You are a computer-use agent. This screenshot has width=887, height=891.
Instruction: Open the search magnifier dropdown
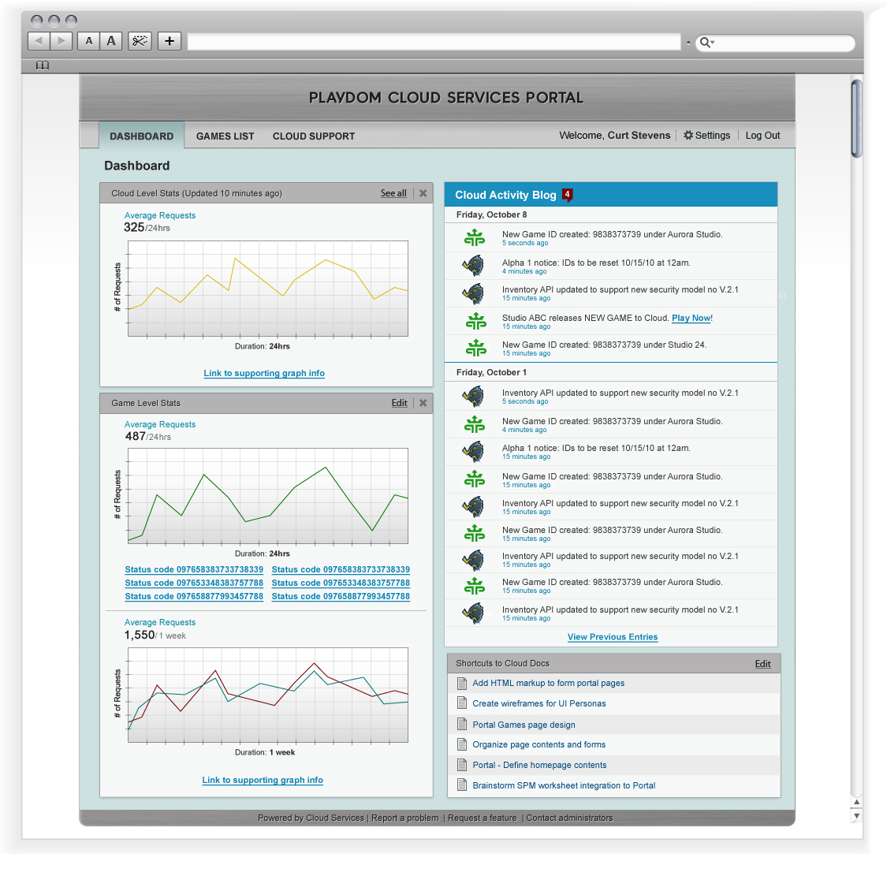707,43
